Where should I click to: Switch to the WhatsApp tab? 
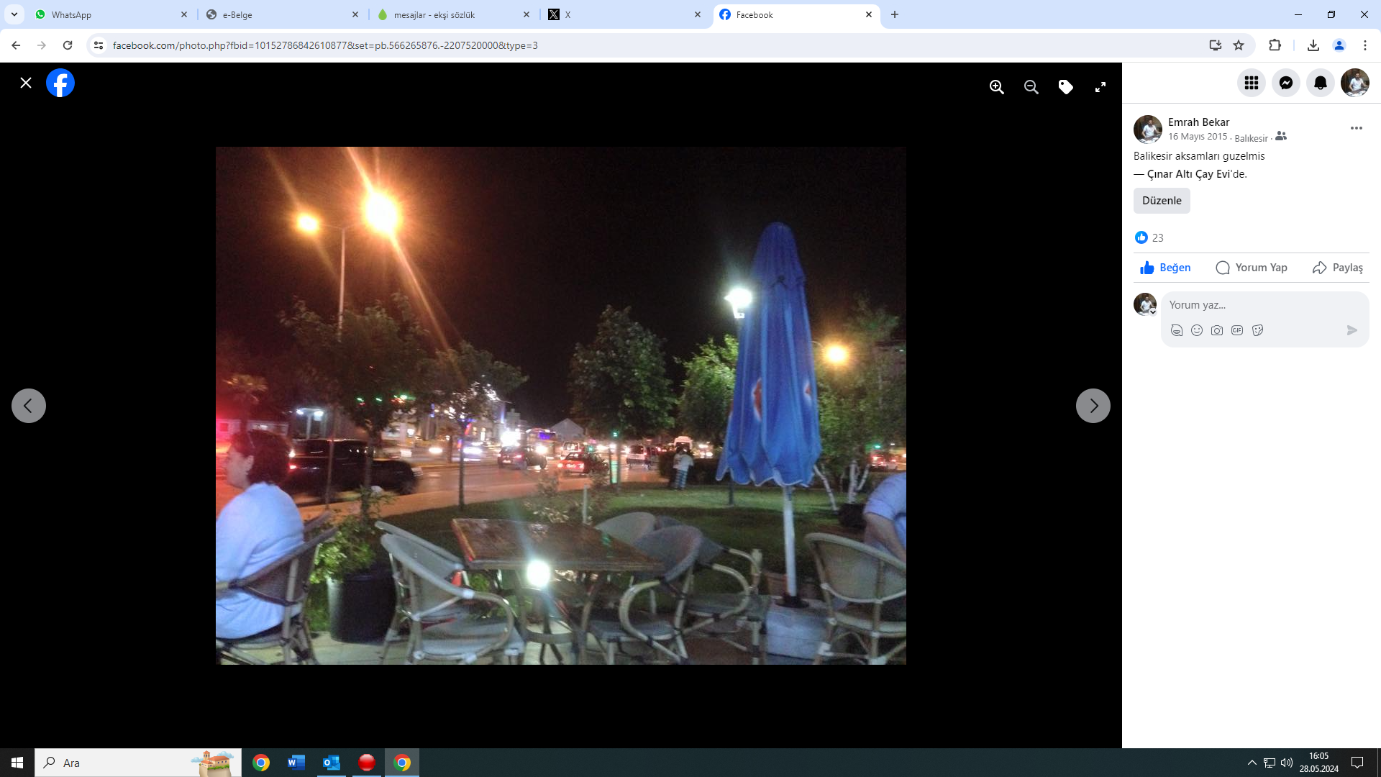111,14
